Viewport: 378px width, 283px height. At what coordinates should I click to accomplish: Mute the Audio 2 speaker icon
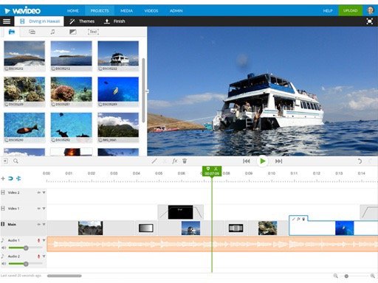pyautogui.click(x=4, y=264)
